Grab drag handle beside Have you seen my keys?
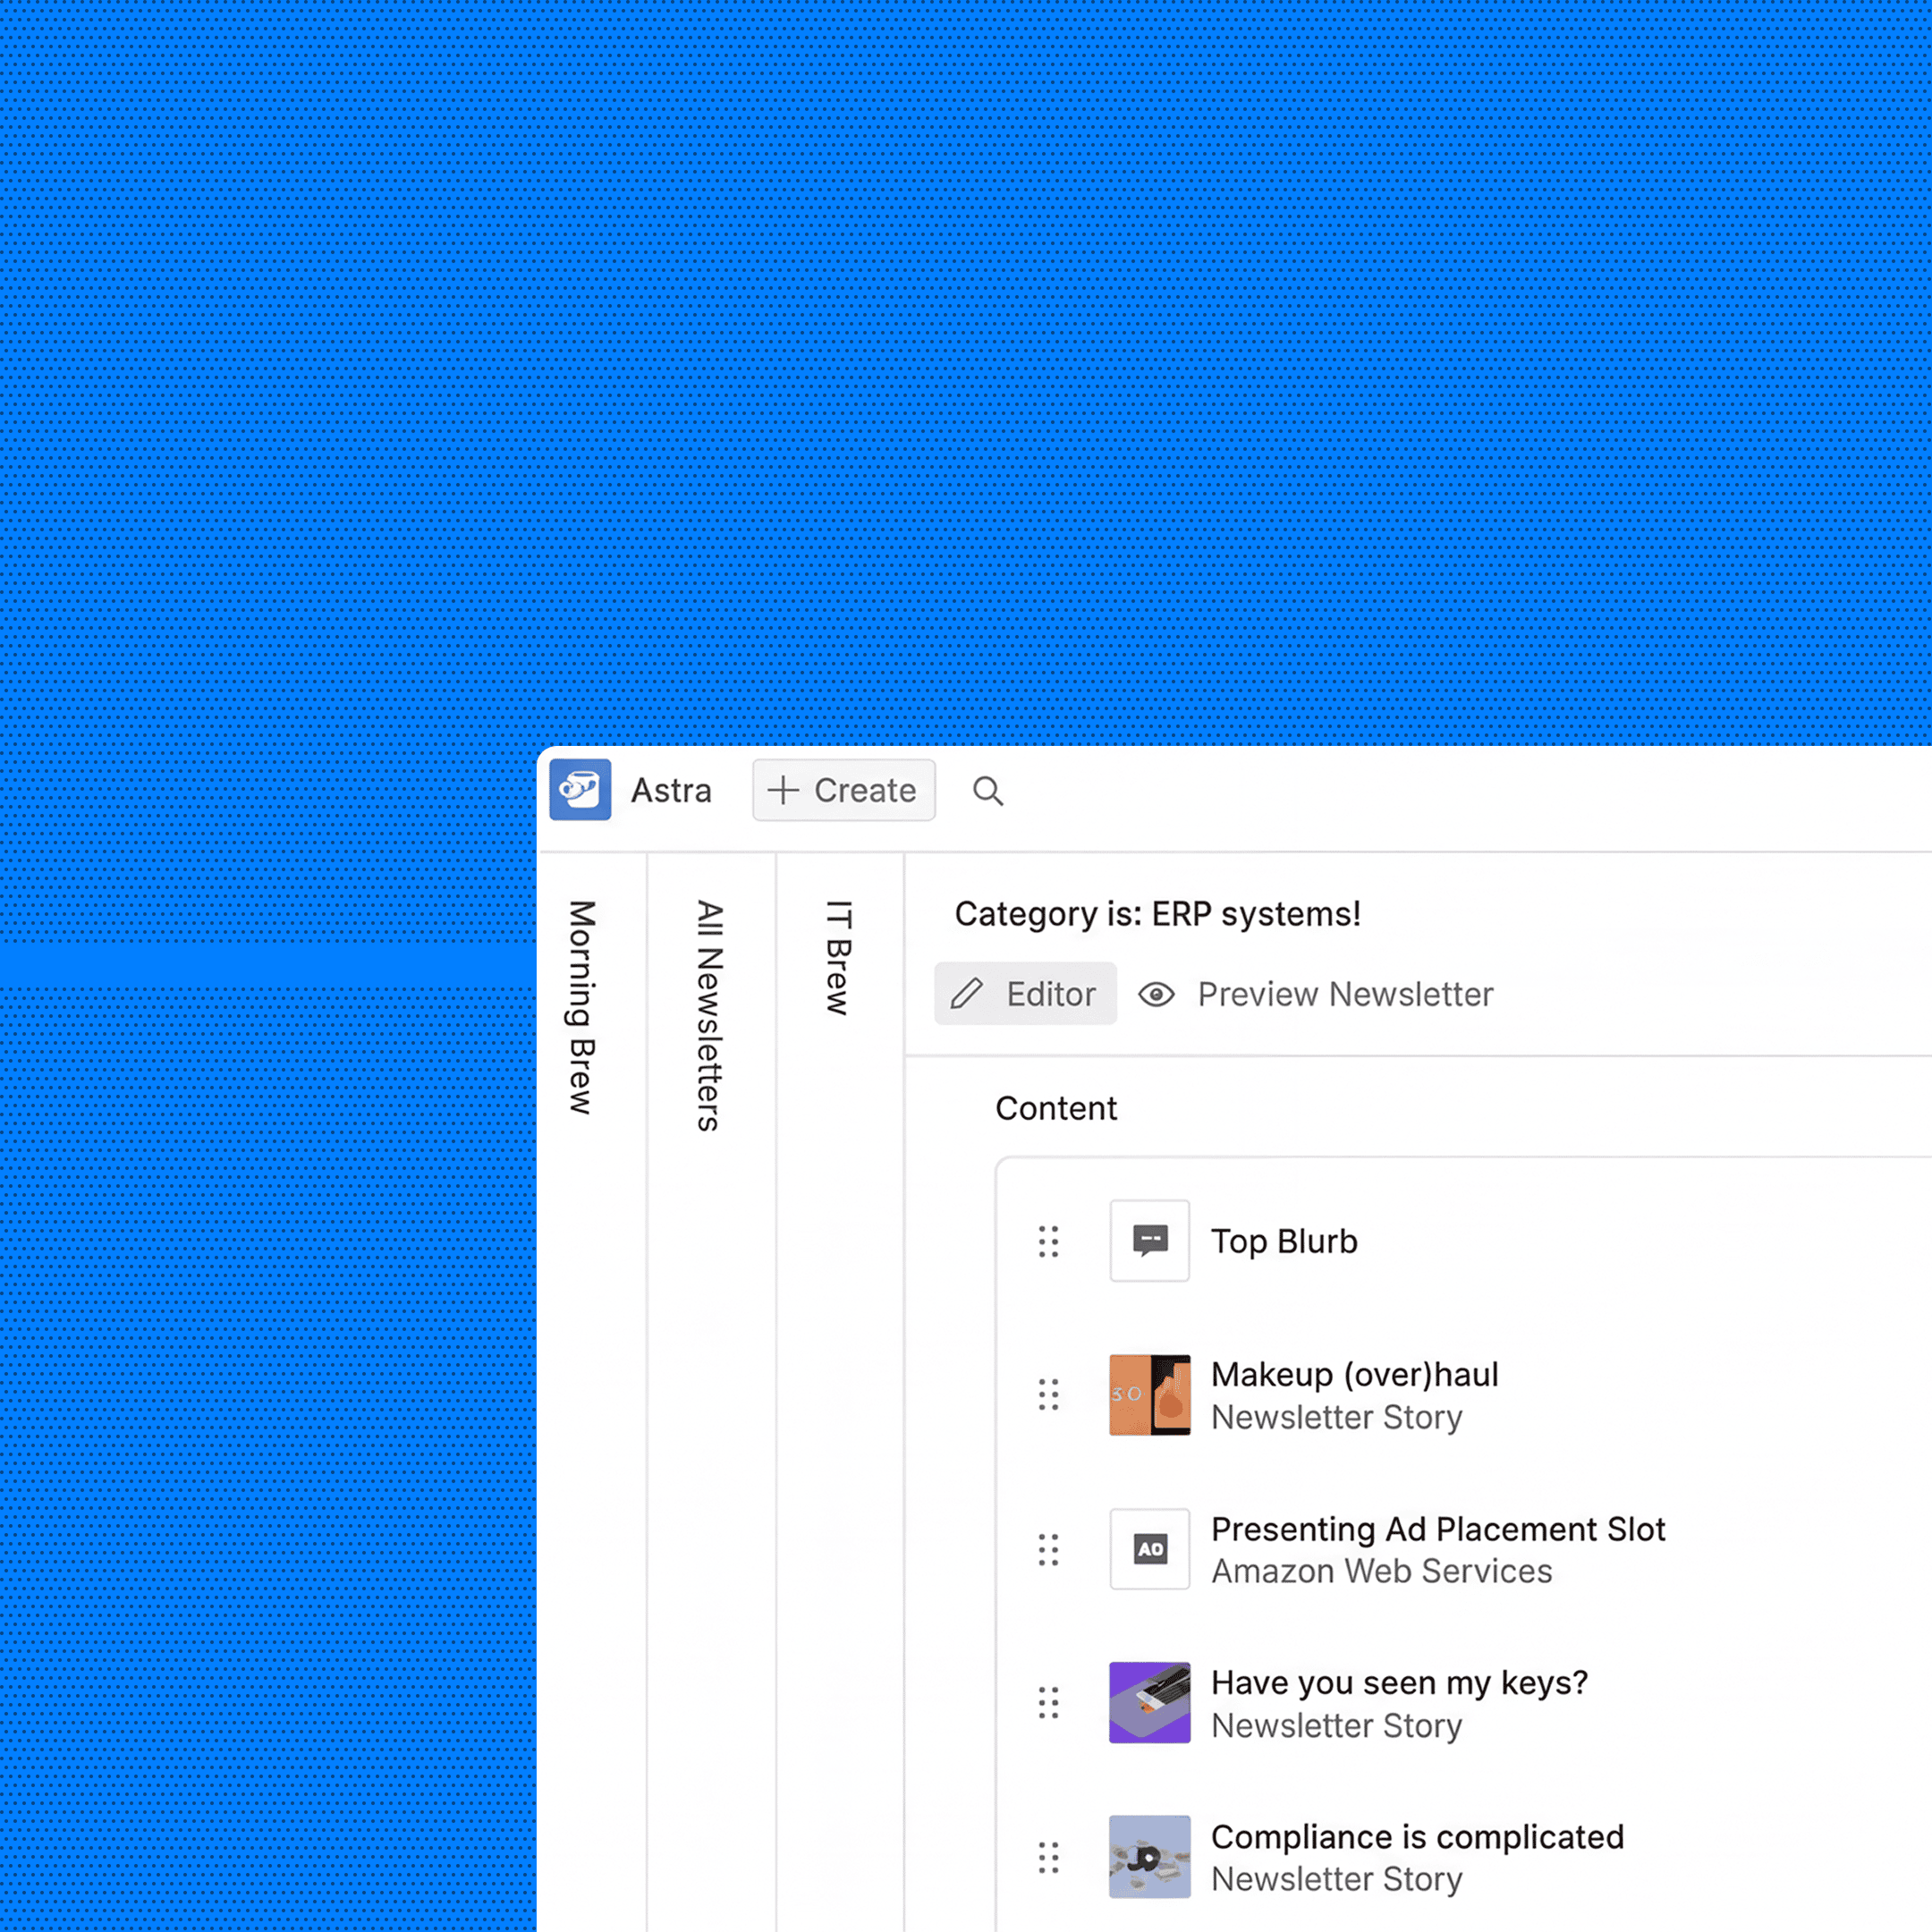 pyautogui.click(x=1048, y=1702)
